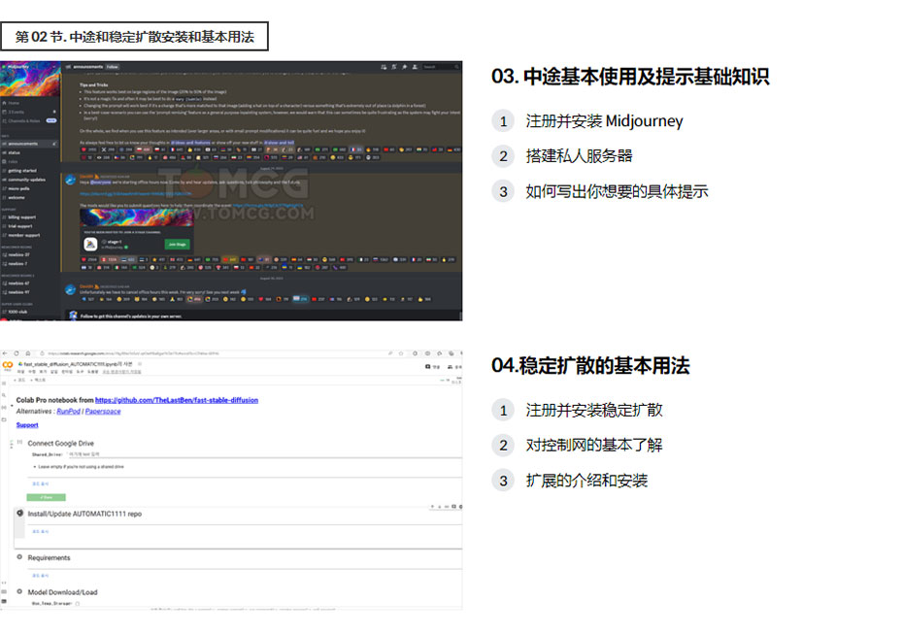Screen dimensions: 903x633
Task: Click the fast_stable_diffusion_AUTOMATIC1111 notebook title
Action: click(x=78, y=364)
